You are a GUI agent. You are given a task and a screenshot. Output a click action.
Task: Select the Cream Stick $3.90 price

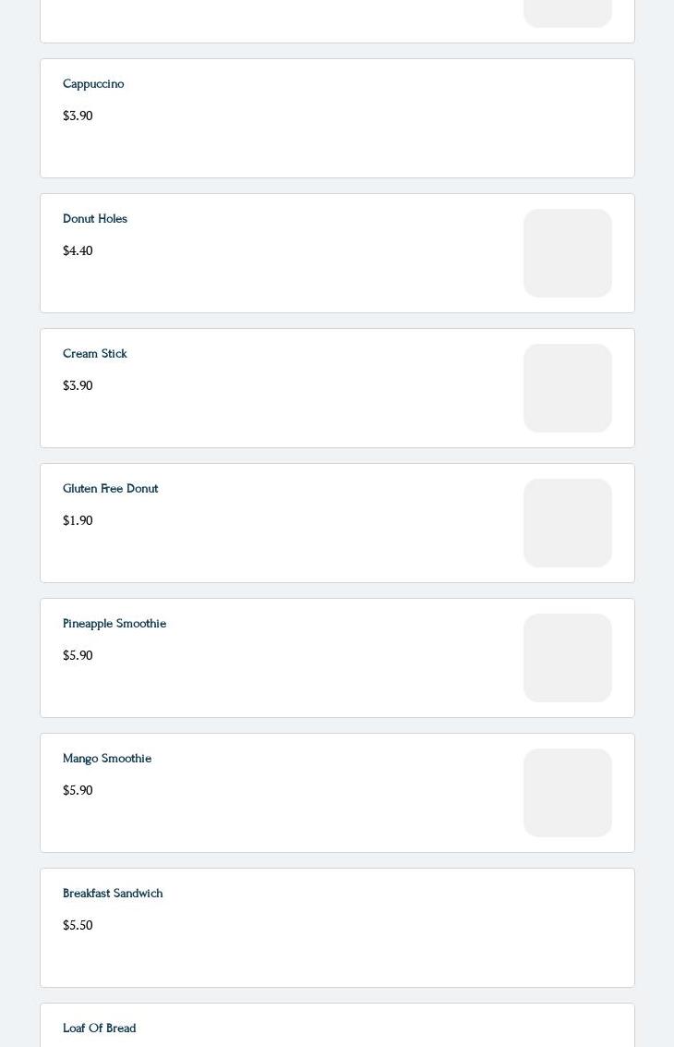pyautogui.click(x=78, y=386)
